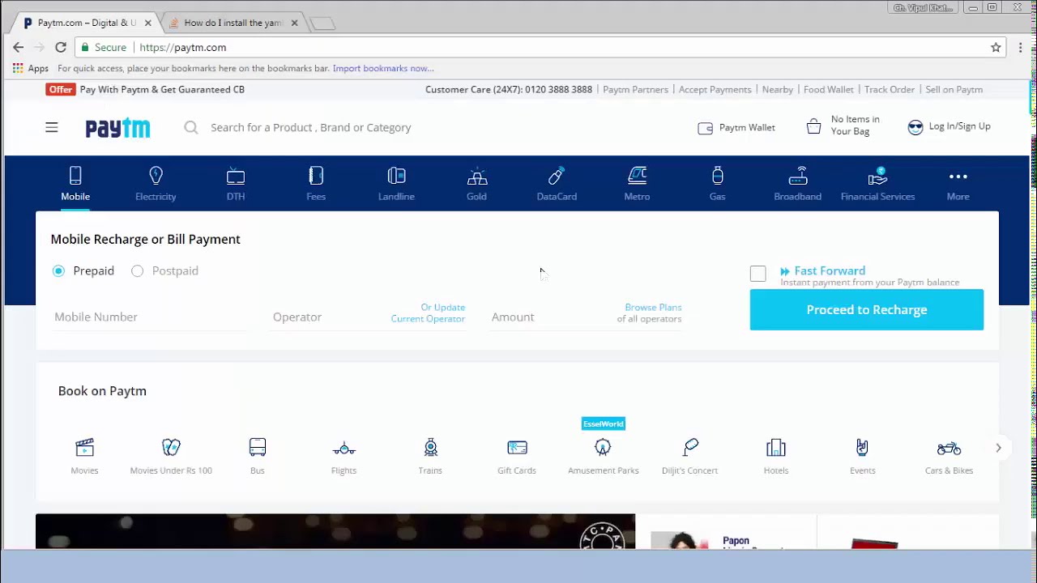
Task: Open the Apps shortcut in bookmarks bar
Action: (31, 68)
